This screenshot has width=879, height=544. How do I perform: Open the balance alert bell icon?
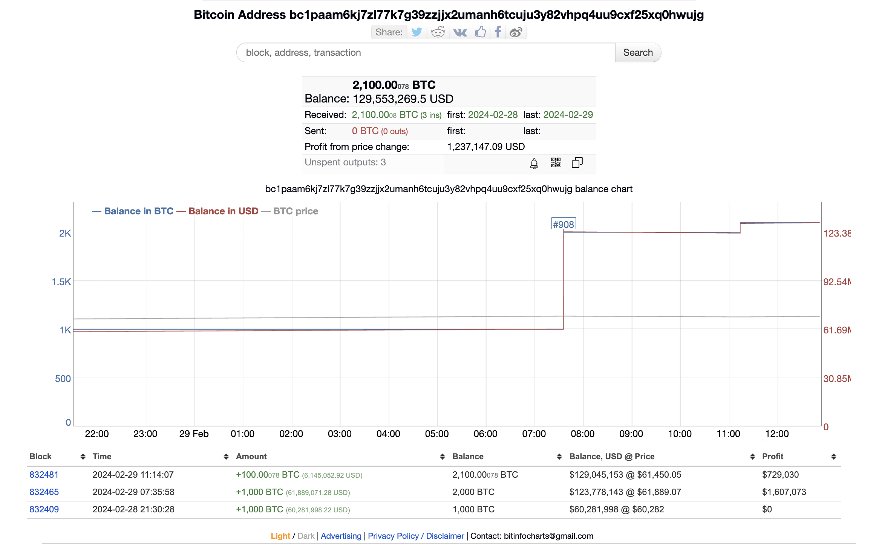[x=533, y=163]
